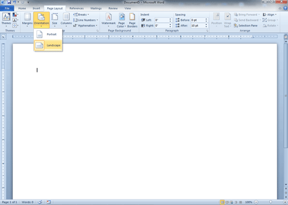Save document from Quick Access Toolbar
Viewport: 288px width, 205px height.
[9, 2]
